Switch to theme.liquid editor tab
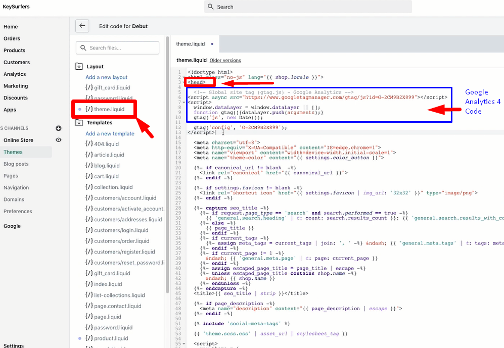This screenshot has height=348, width=504. (x=195, y=44)
